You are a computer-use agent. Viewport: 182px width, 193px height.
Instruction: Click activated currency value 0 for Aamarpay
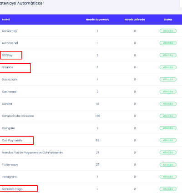135,31
